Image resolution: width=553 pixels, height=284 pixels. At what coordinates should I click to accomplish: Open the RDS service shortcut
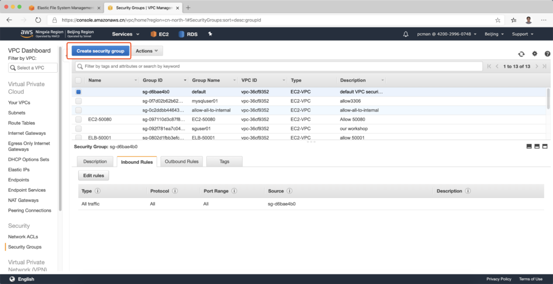[188, 34]
